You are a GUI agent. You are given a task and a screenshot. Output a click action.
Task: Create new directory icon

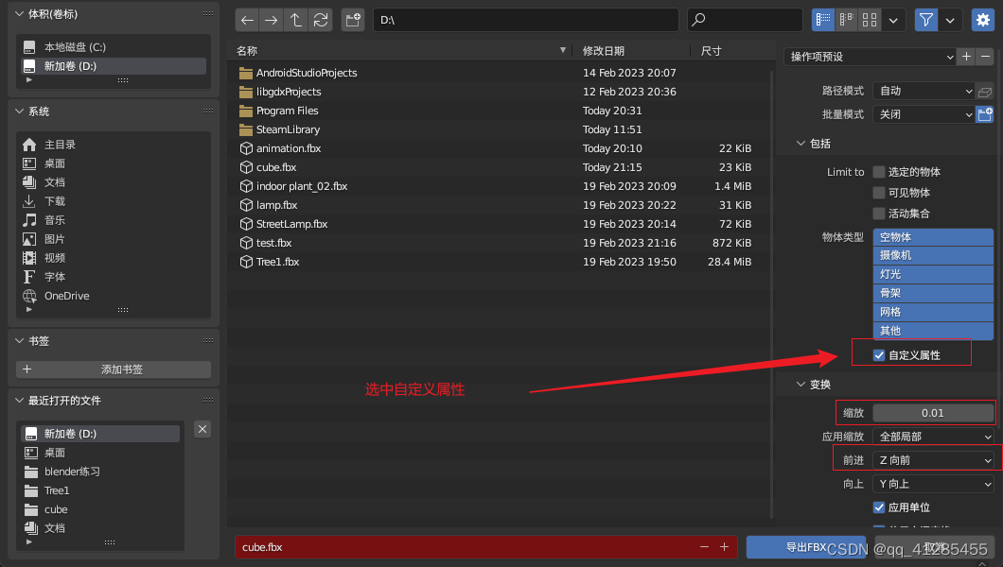coord(352,21)
